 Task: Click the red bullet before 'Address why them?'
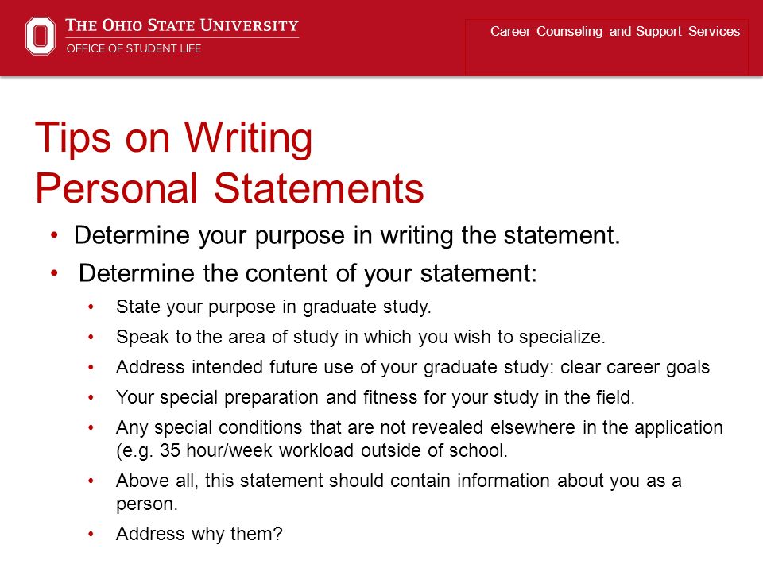pyautogui.click(x=91, y=534)
